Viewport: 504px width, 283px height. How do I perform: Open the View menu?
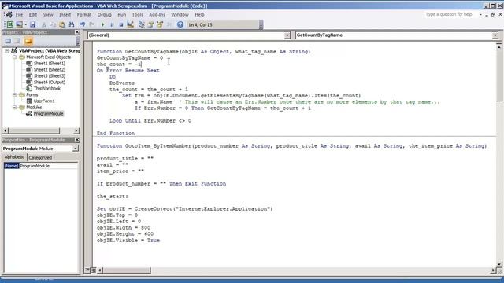pos(48,15)
